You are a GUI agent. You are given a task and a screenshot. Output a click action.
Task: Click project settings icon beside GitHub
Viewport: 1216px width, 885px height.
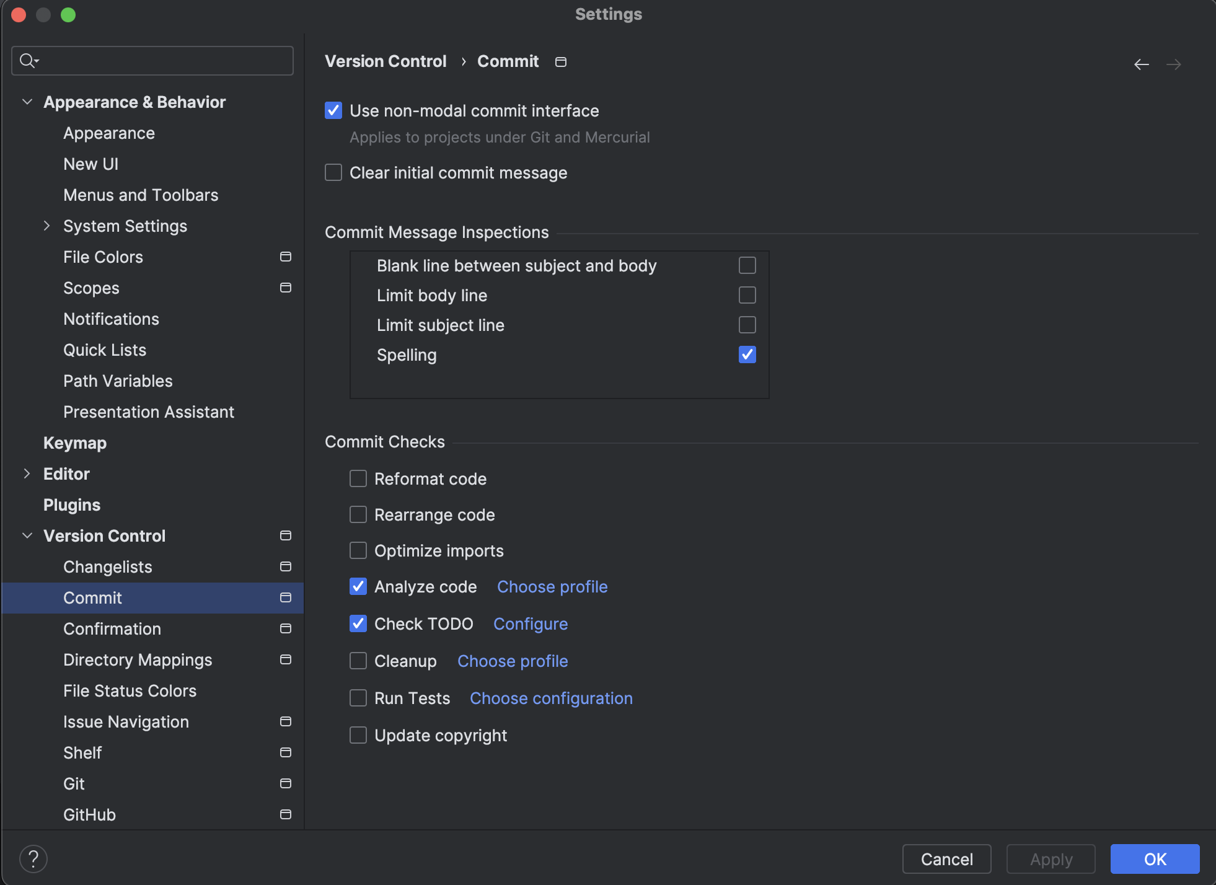[x=286, y=814]
